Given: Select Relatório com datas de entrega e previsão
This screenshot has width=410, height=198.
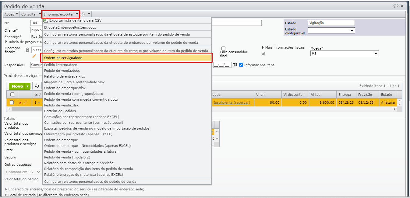Looking at the screenshot, I should point(127,163).
